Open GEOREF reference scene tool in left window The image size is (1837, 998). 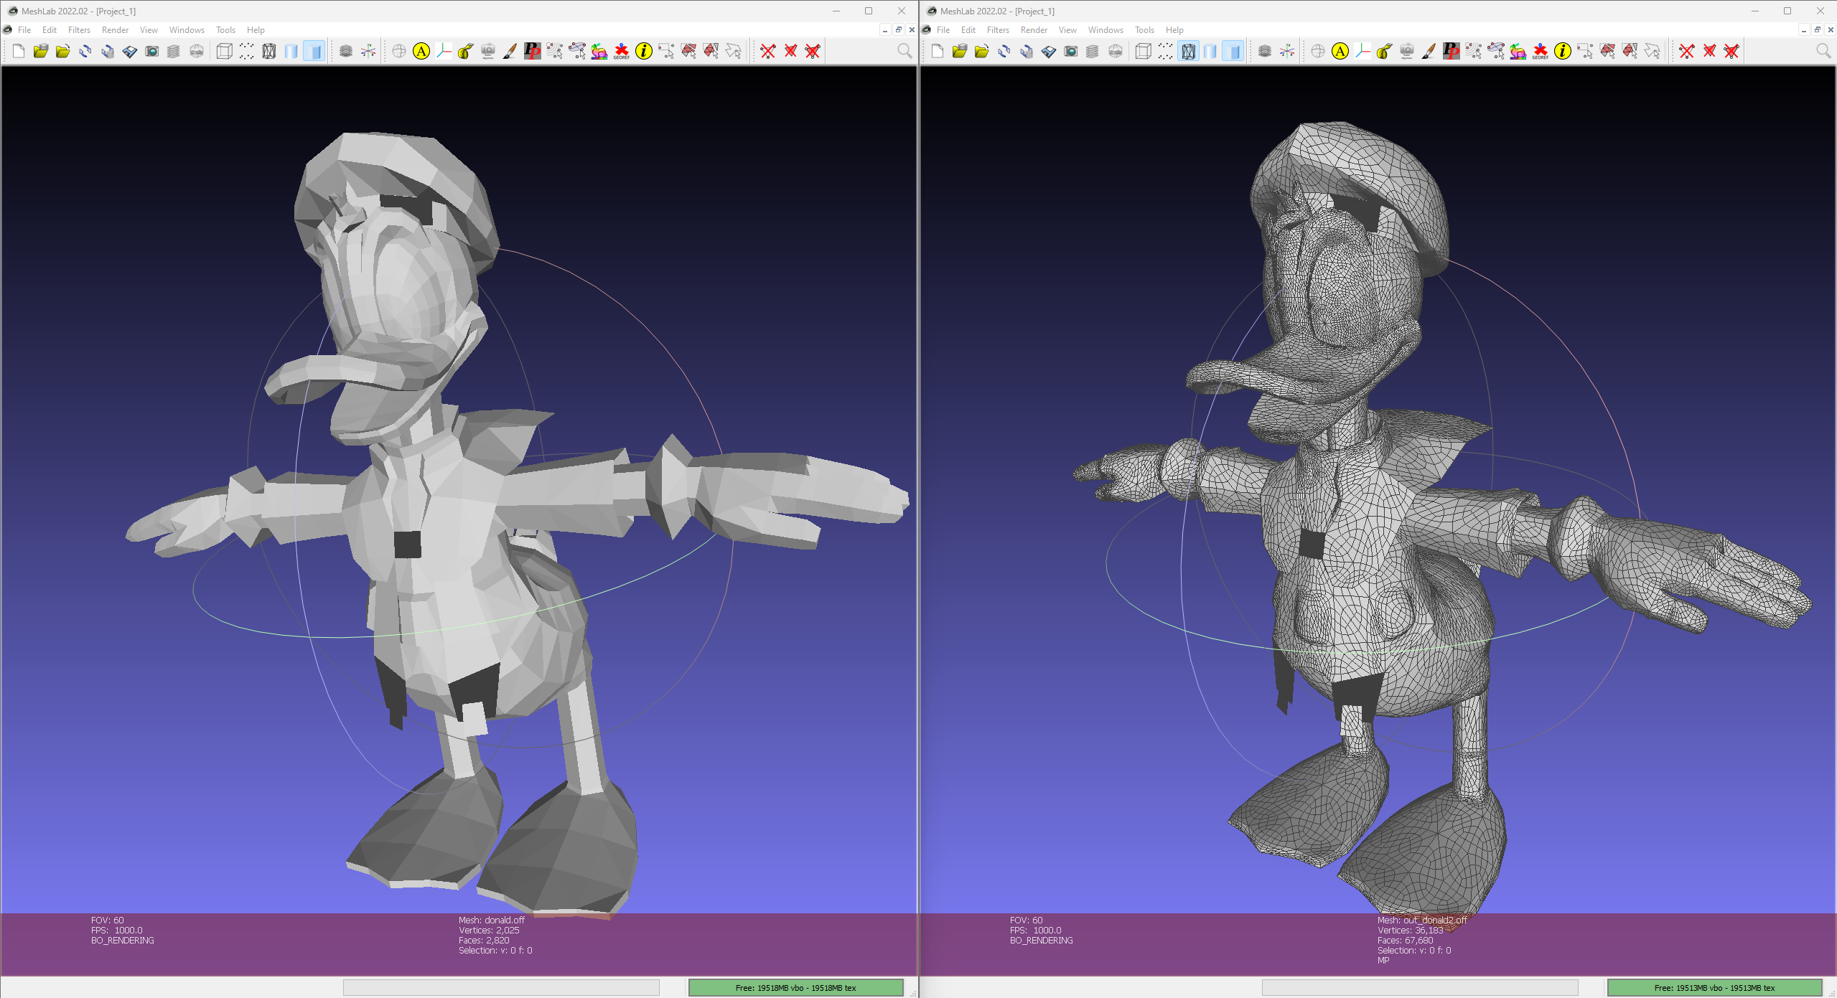[622, 51]
